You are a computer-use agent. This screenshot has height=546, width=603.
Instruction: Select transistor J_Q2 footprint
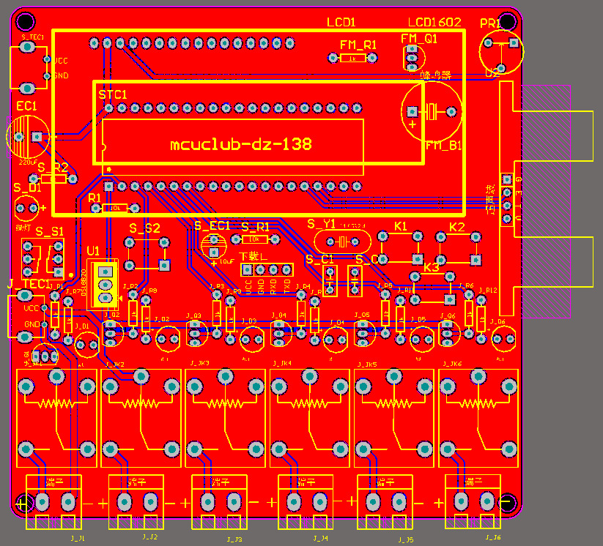tap(112, 334)
